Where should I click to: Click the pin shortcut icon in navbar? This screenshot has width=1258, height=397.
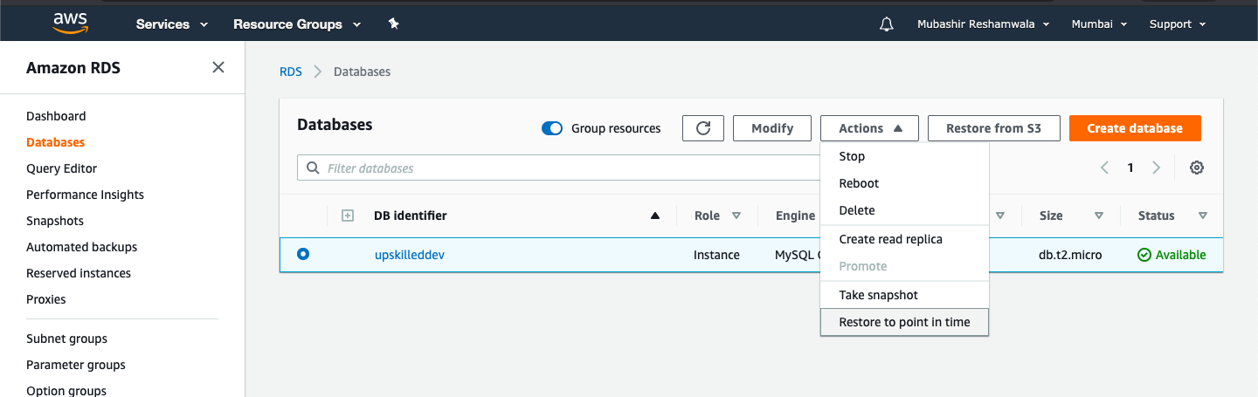(x=393, y=24)
